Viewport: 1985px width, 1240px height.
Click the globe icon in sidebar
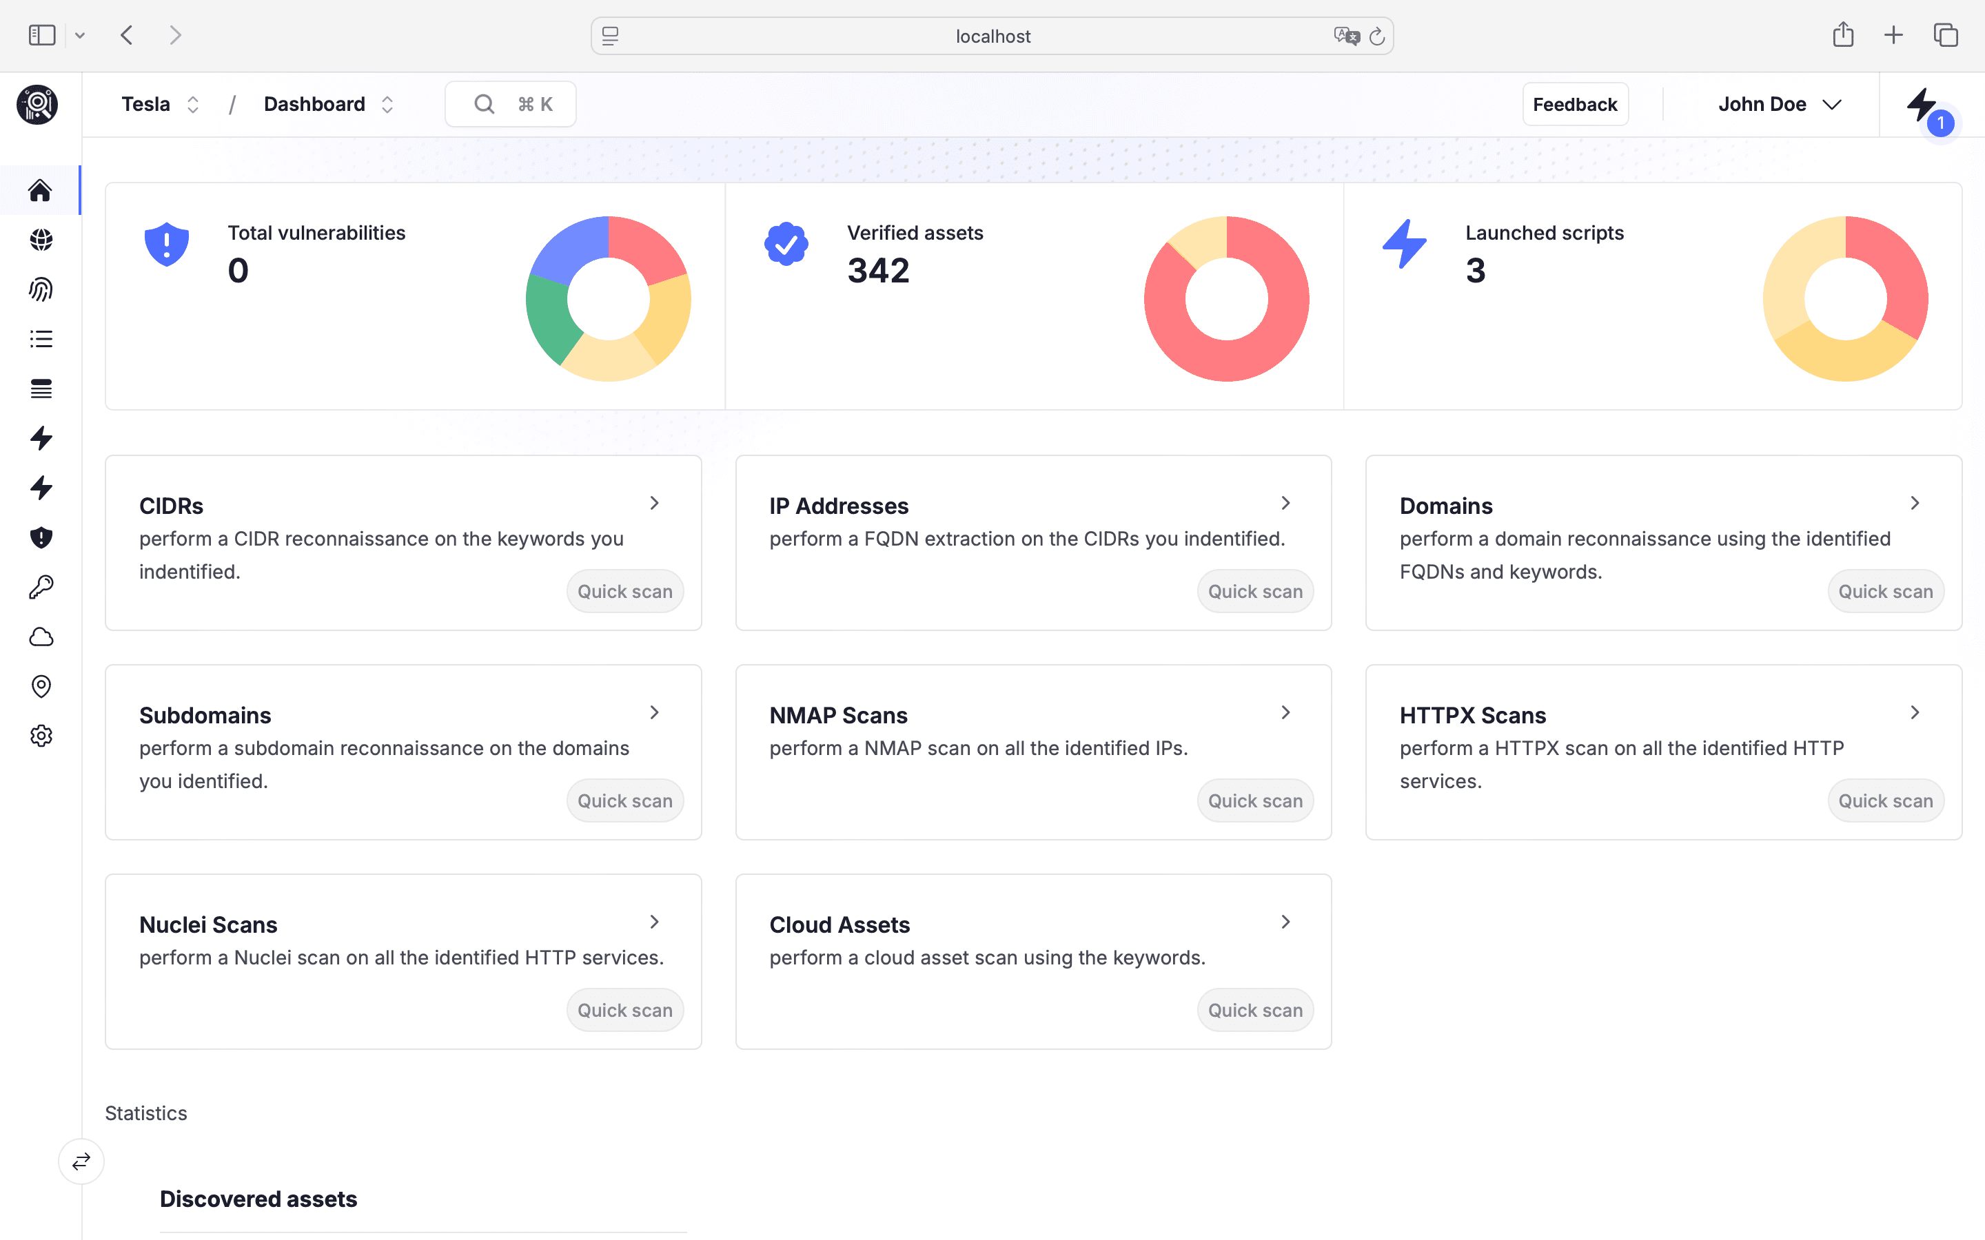40,240
